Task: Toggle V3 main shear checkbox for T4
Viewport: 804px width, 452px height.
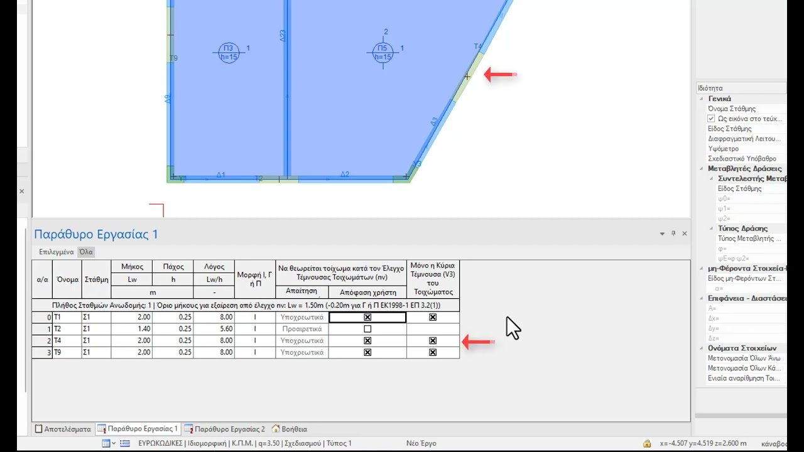Action: coord(433,341)
